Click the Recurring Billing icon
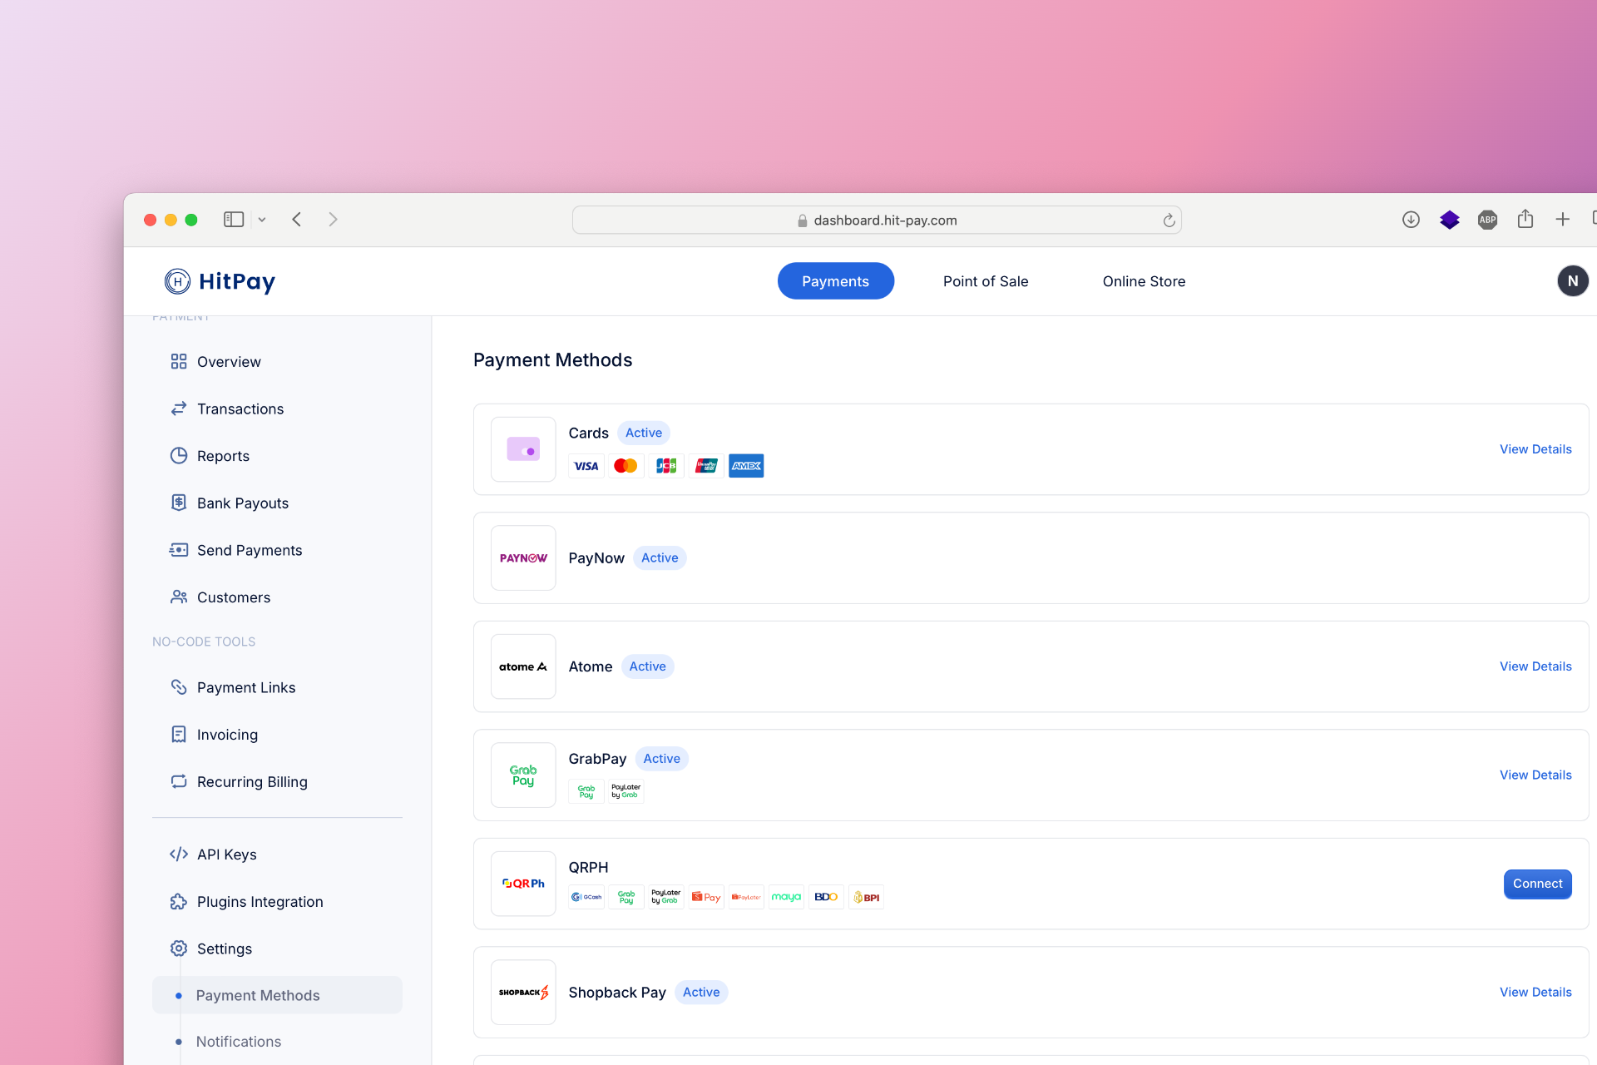Viewport: 1597px width, 1065px height. [x=178, y=782]
